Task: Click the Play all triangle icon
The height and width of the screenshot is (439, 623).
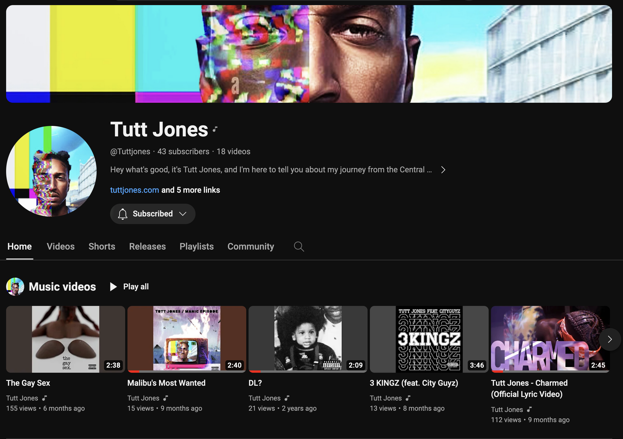Action: tap(113, 287)
